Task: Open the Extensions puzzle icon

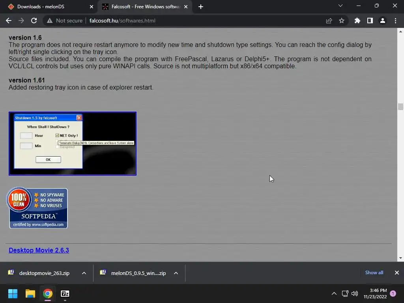Action: click(x=357, y=21)
